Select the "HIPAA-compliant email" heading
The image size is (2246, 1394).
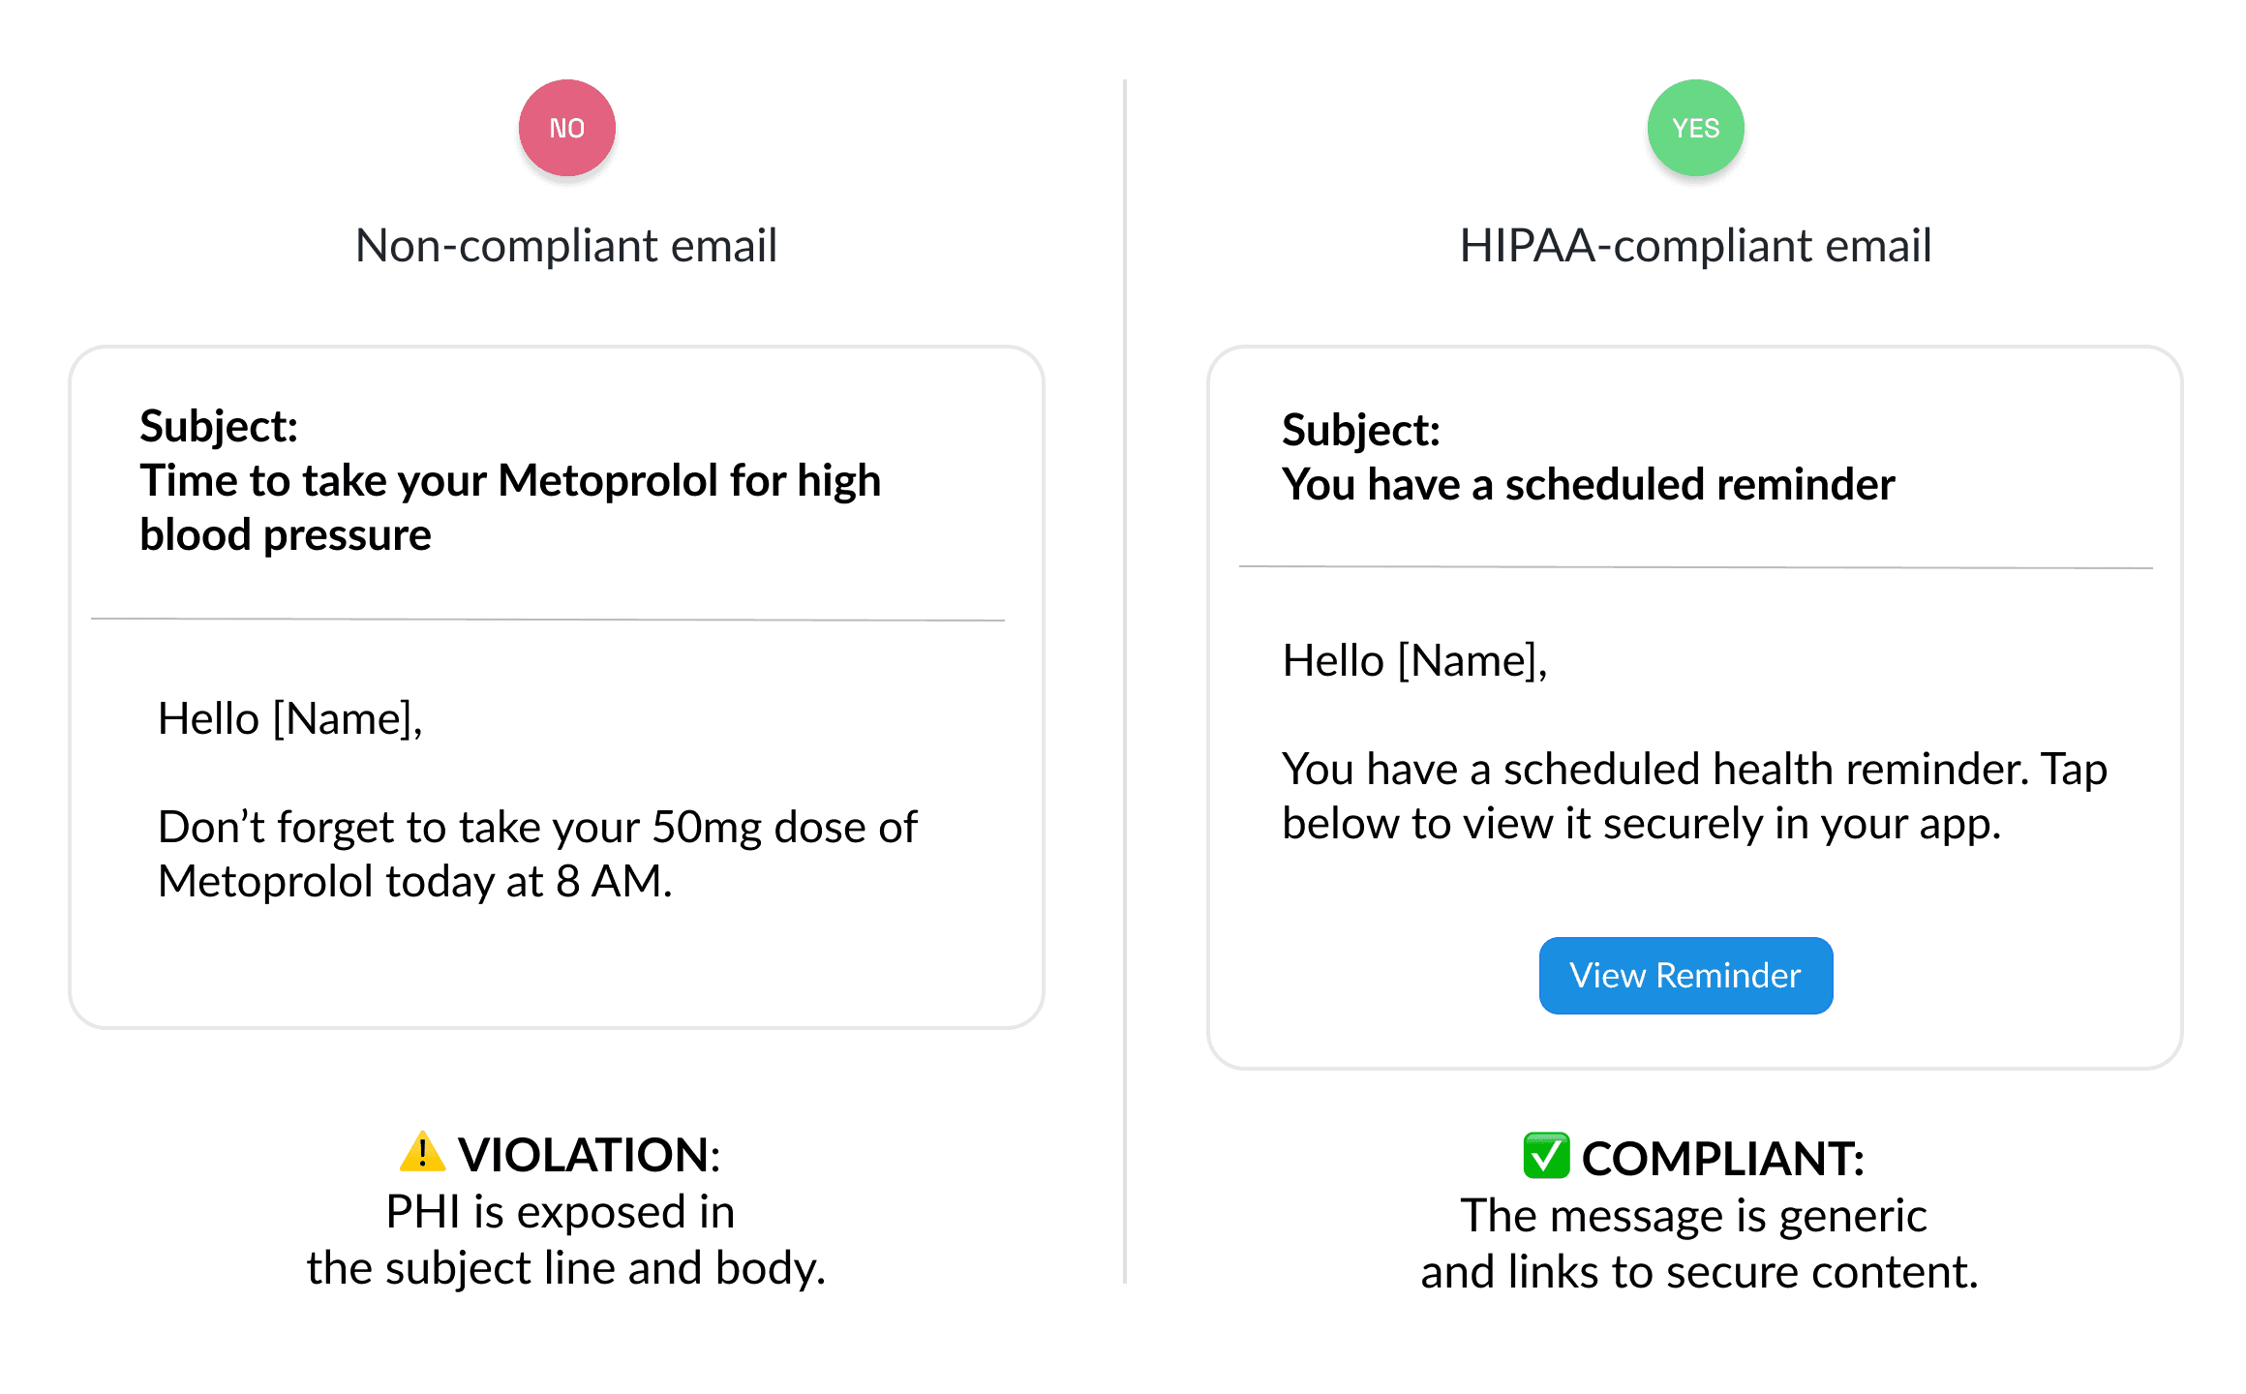coord(1695,246)
